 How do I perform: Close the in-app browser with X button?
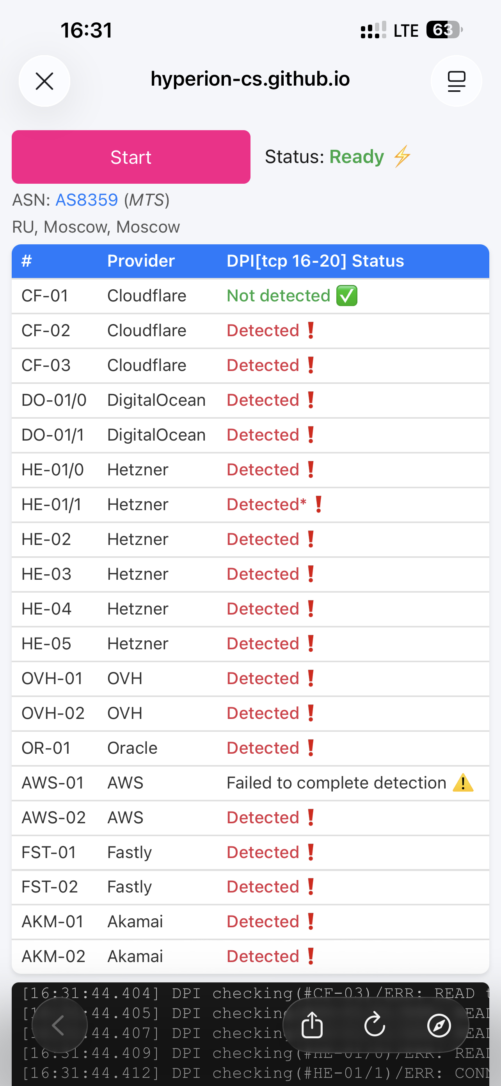click(x=44, y=81)
